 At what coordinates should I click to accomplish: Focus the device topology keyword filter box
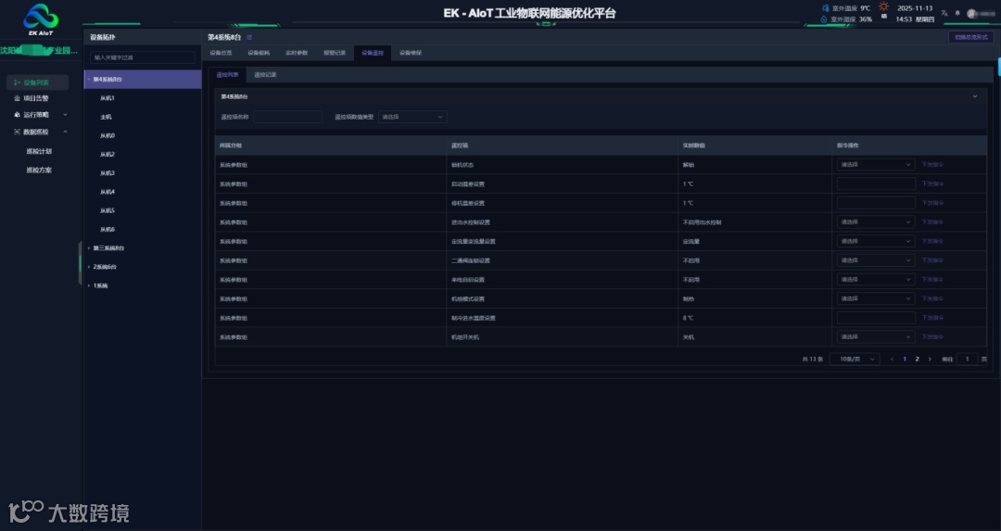143,57
